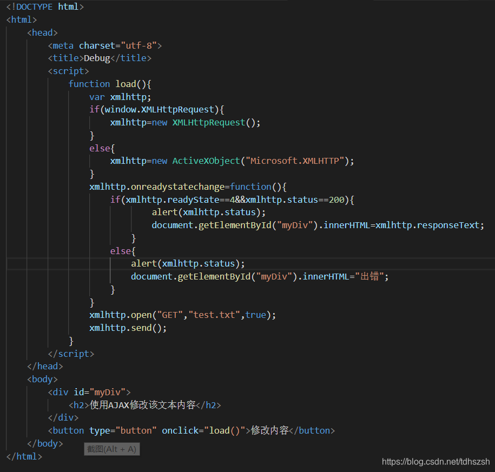Click readyState in the if condition
Screen dimensions: 495x472
click(193, 200)
